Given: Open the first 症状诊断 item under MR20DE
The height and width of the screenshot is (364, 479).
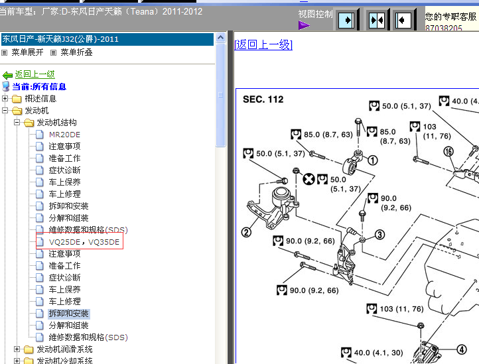Looking at the screenshot, I should click(64, 170).
